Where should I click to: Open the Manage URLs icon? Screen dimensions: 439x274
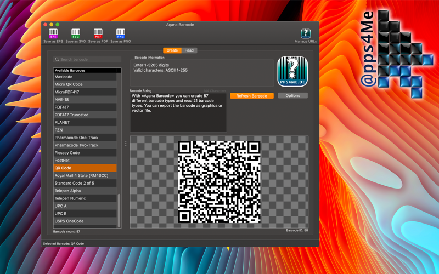(x=306, y=33)
